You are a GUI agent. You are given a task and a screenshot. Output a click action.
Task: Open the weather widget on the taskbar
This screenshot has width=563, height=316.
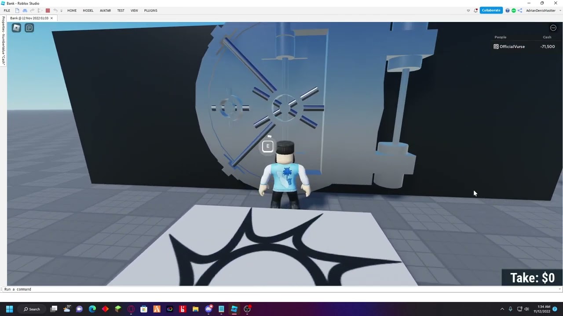(x=67, y=309)
